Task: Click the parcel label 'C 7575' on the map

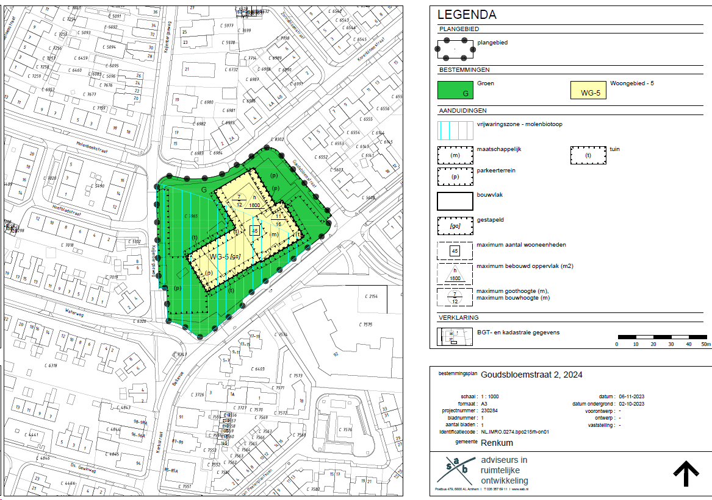Action: tap(365, 325)
